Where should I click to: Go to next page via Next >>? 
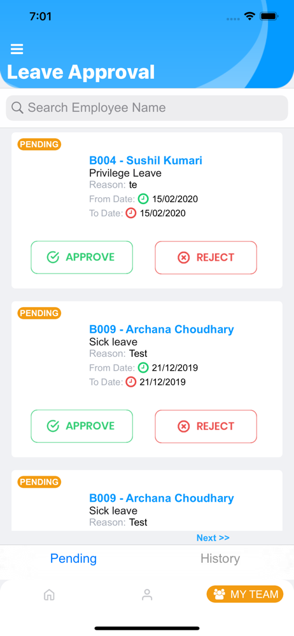(213, 538)
